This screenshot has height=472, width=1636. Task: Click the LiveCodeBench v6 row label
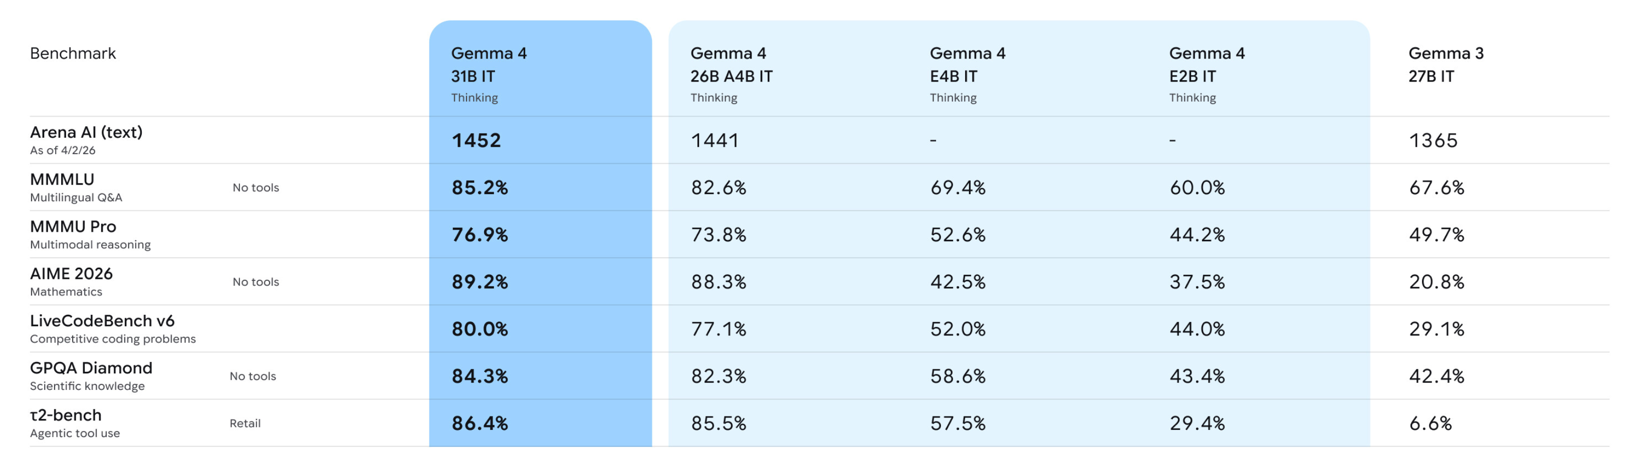(x=102, y=321)
